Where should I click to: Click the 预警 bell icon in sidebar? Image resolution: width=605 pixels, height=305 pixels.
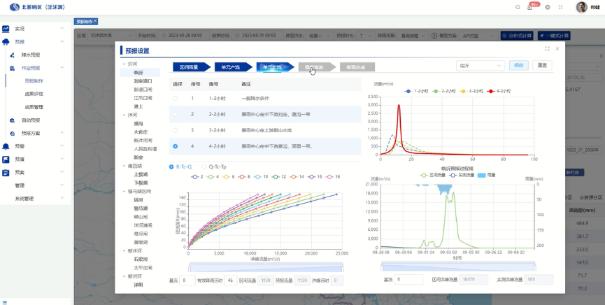click(6, 146)
